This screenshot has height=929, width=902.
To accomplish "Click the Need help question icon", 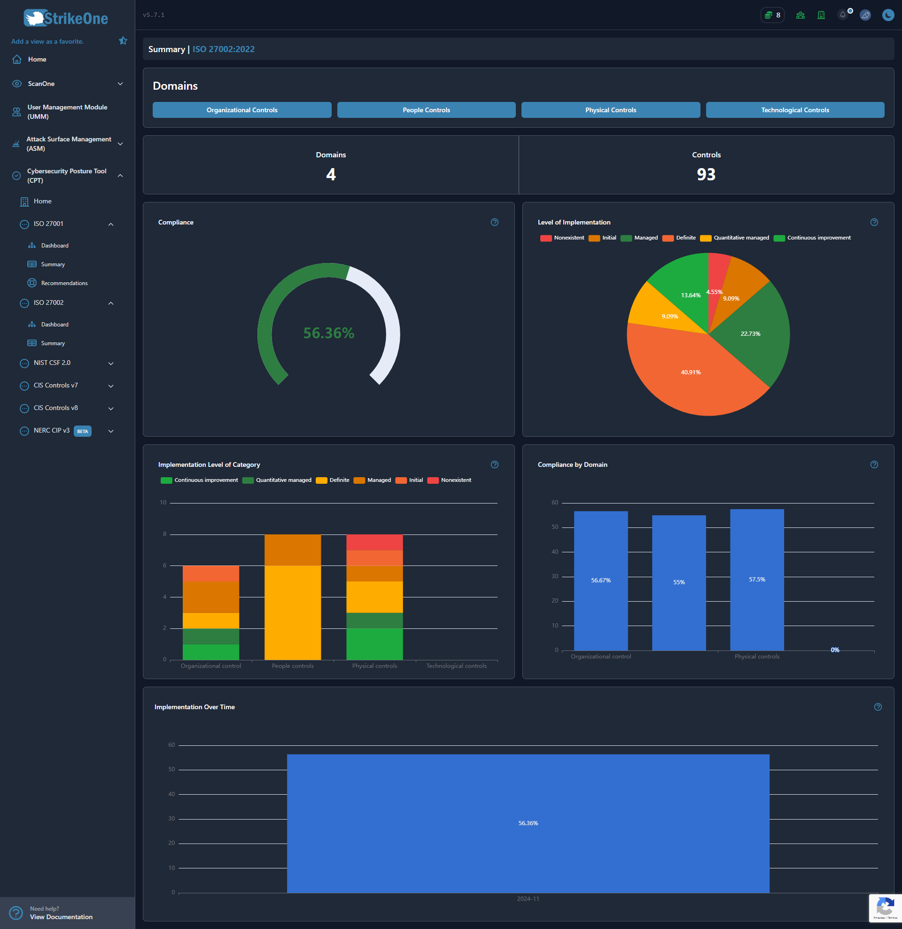I will [16, 913].
